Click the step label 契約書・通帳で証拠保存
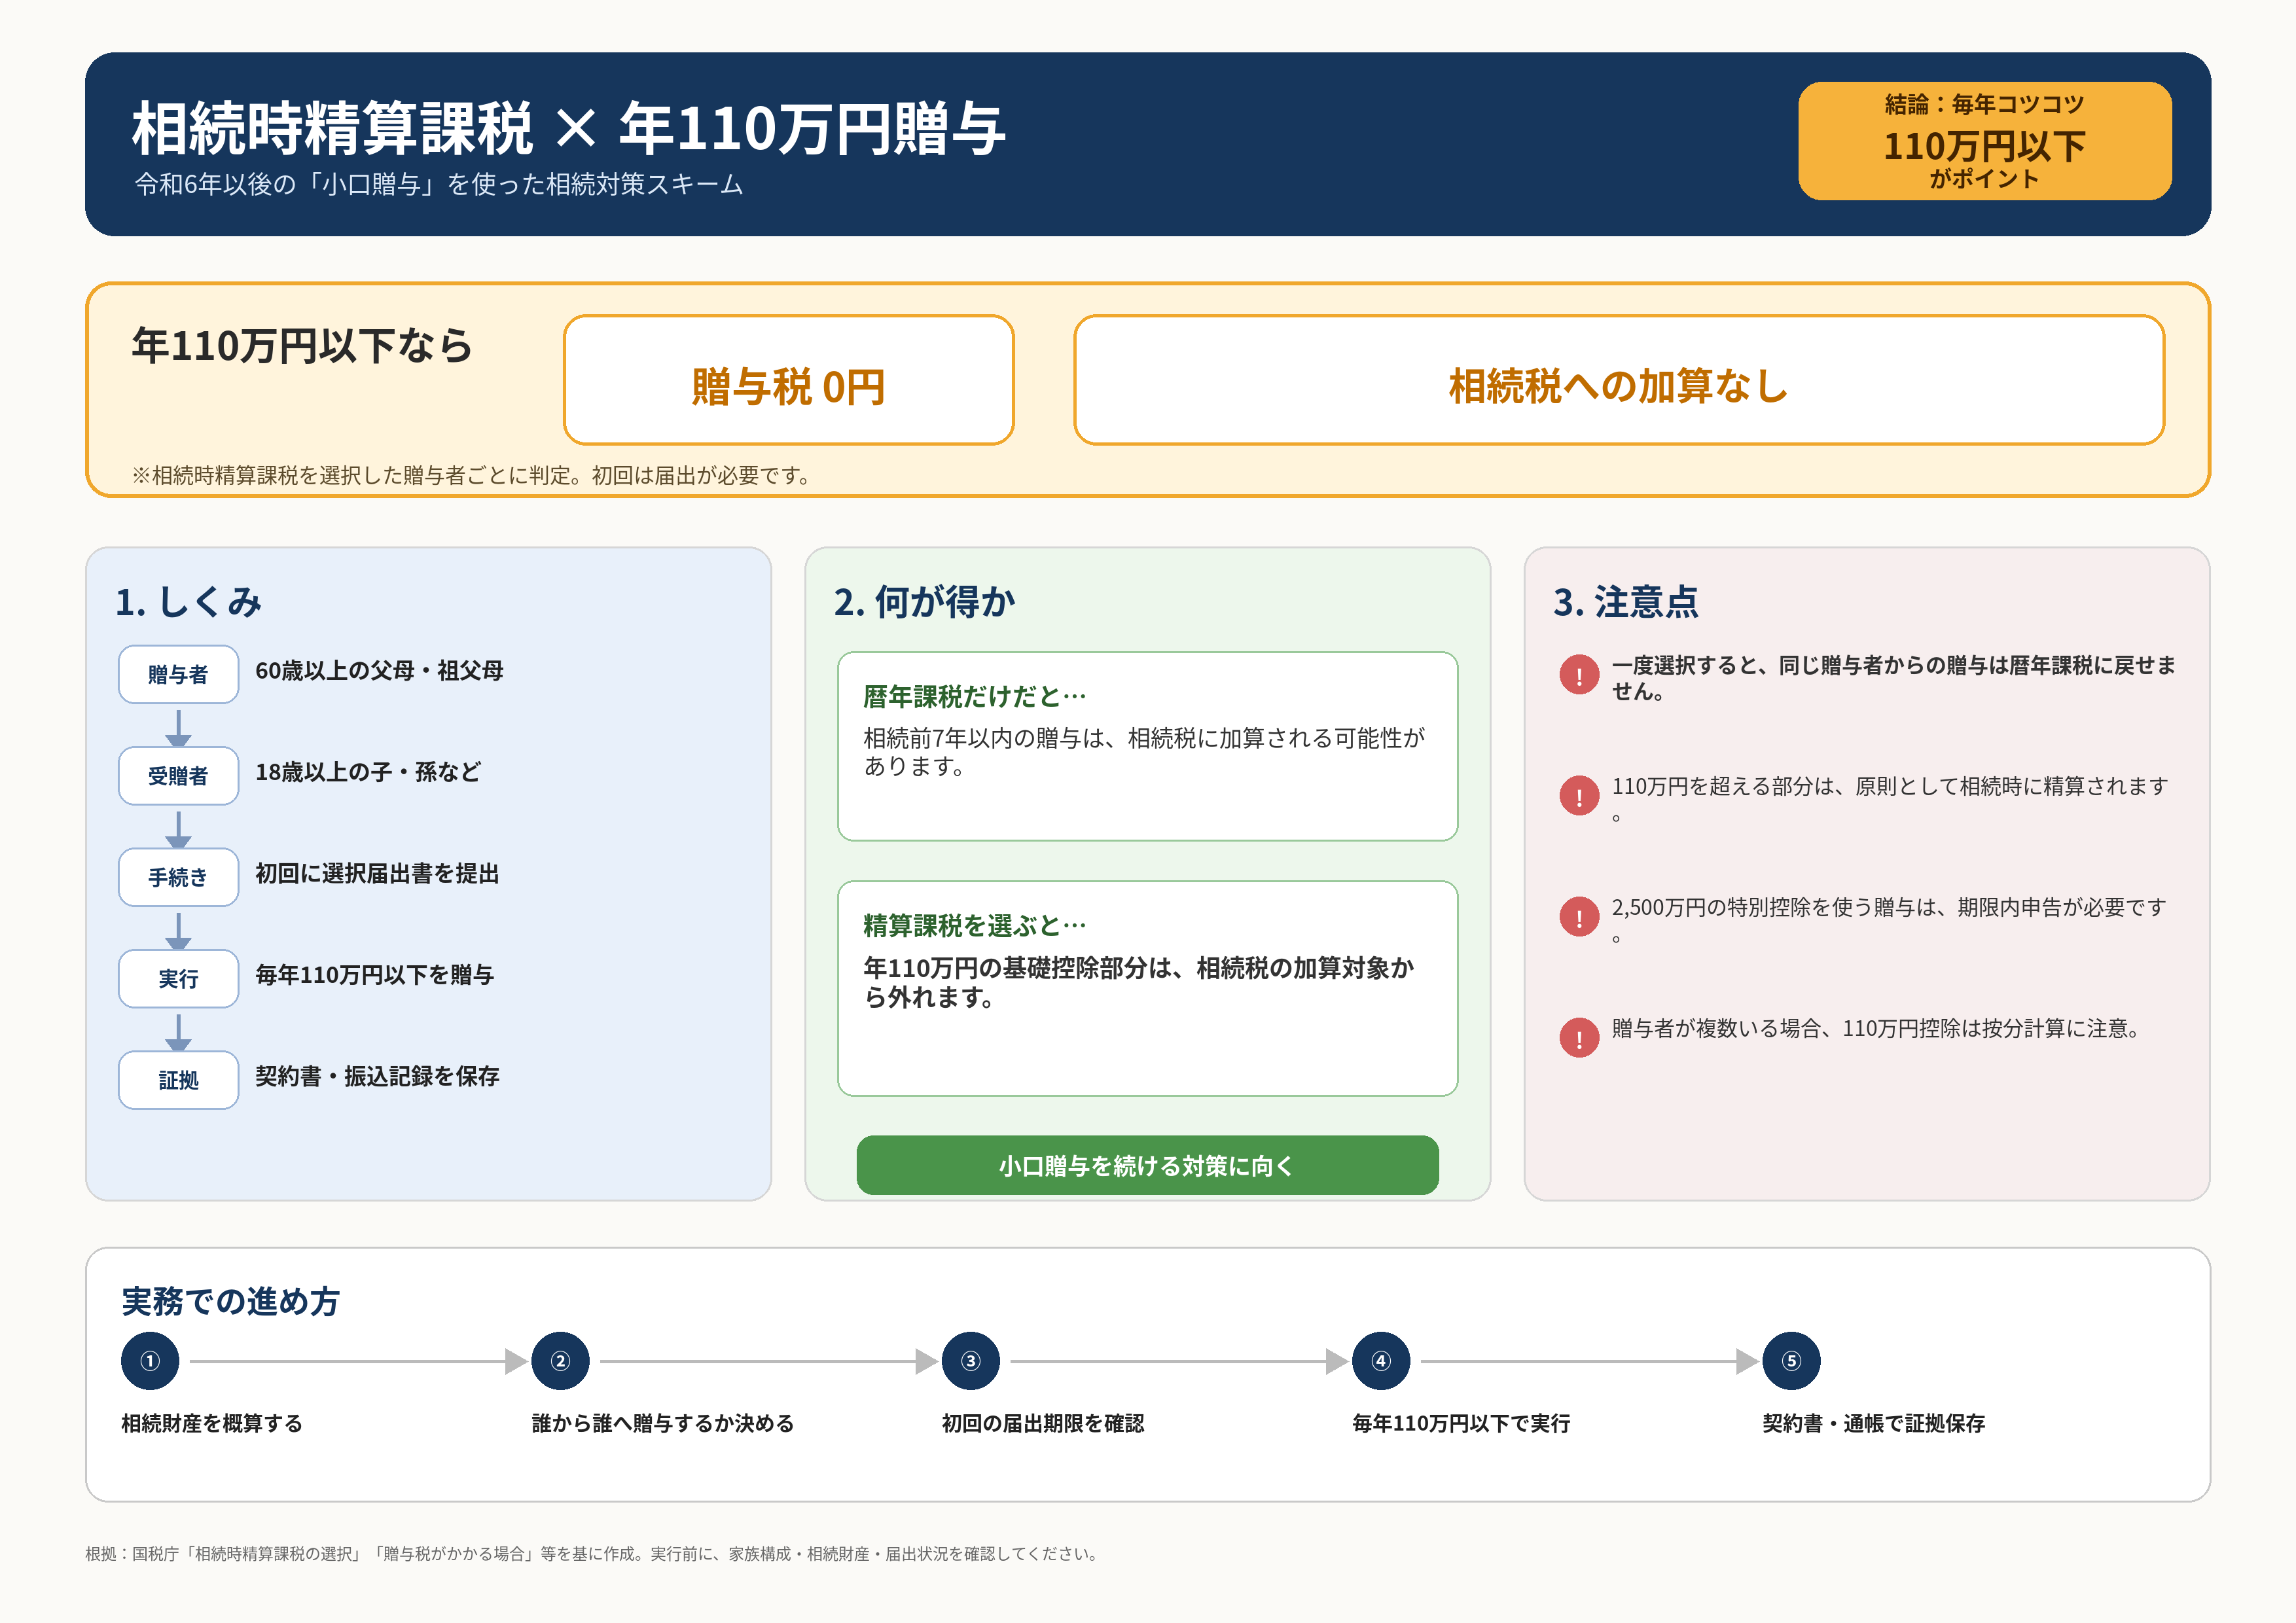This screenshot has width=2296, height=1623. 1874,1423
